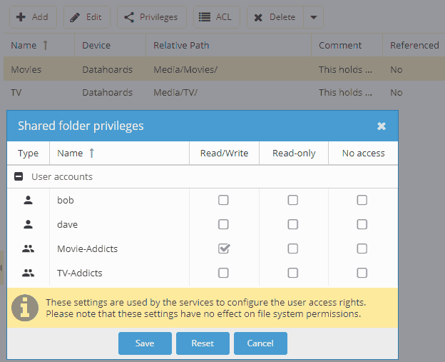Collapse the User accounts group

tap(19, 176)
